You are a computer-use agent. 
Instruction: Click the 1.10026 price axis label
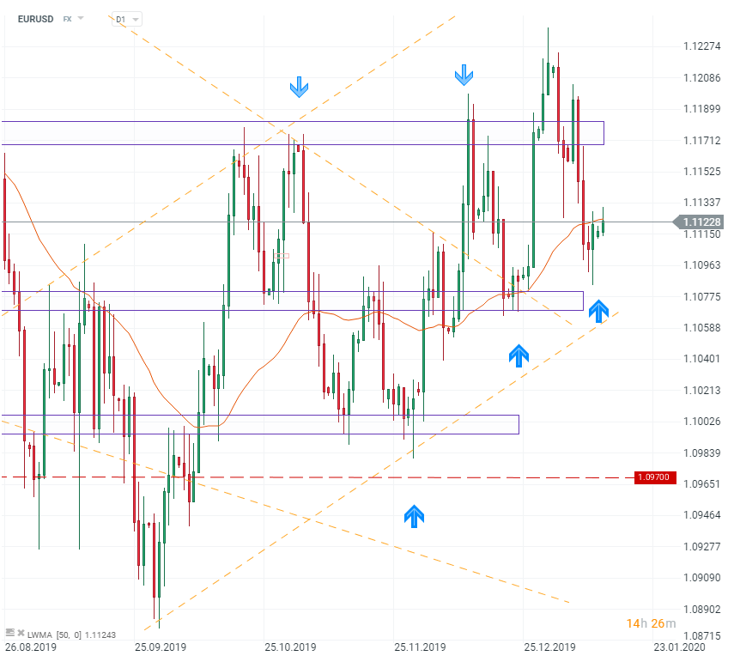click(701, 422)
